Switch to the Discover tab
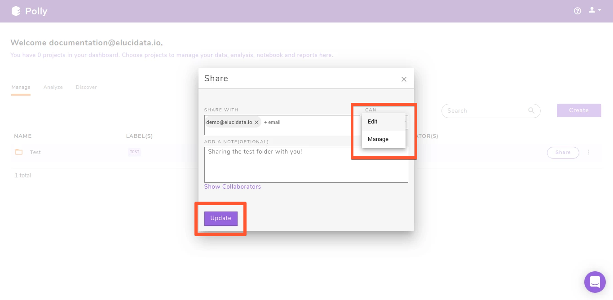This screenshot has width=613, height=300. 86,87
